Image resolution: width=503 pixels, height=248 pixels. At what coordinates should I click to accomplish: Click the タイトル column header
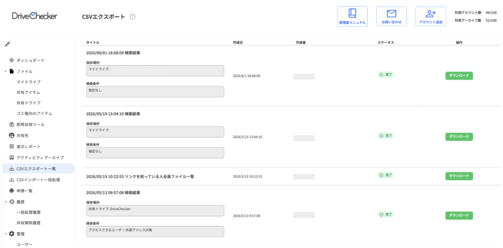pos(93,43)
